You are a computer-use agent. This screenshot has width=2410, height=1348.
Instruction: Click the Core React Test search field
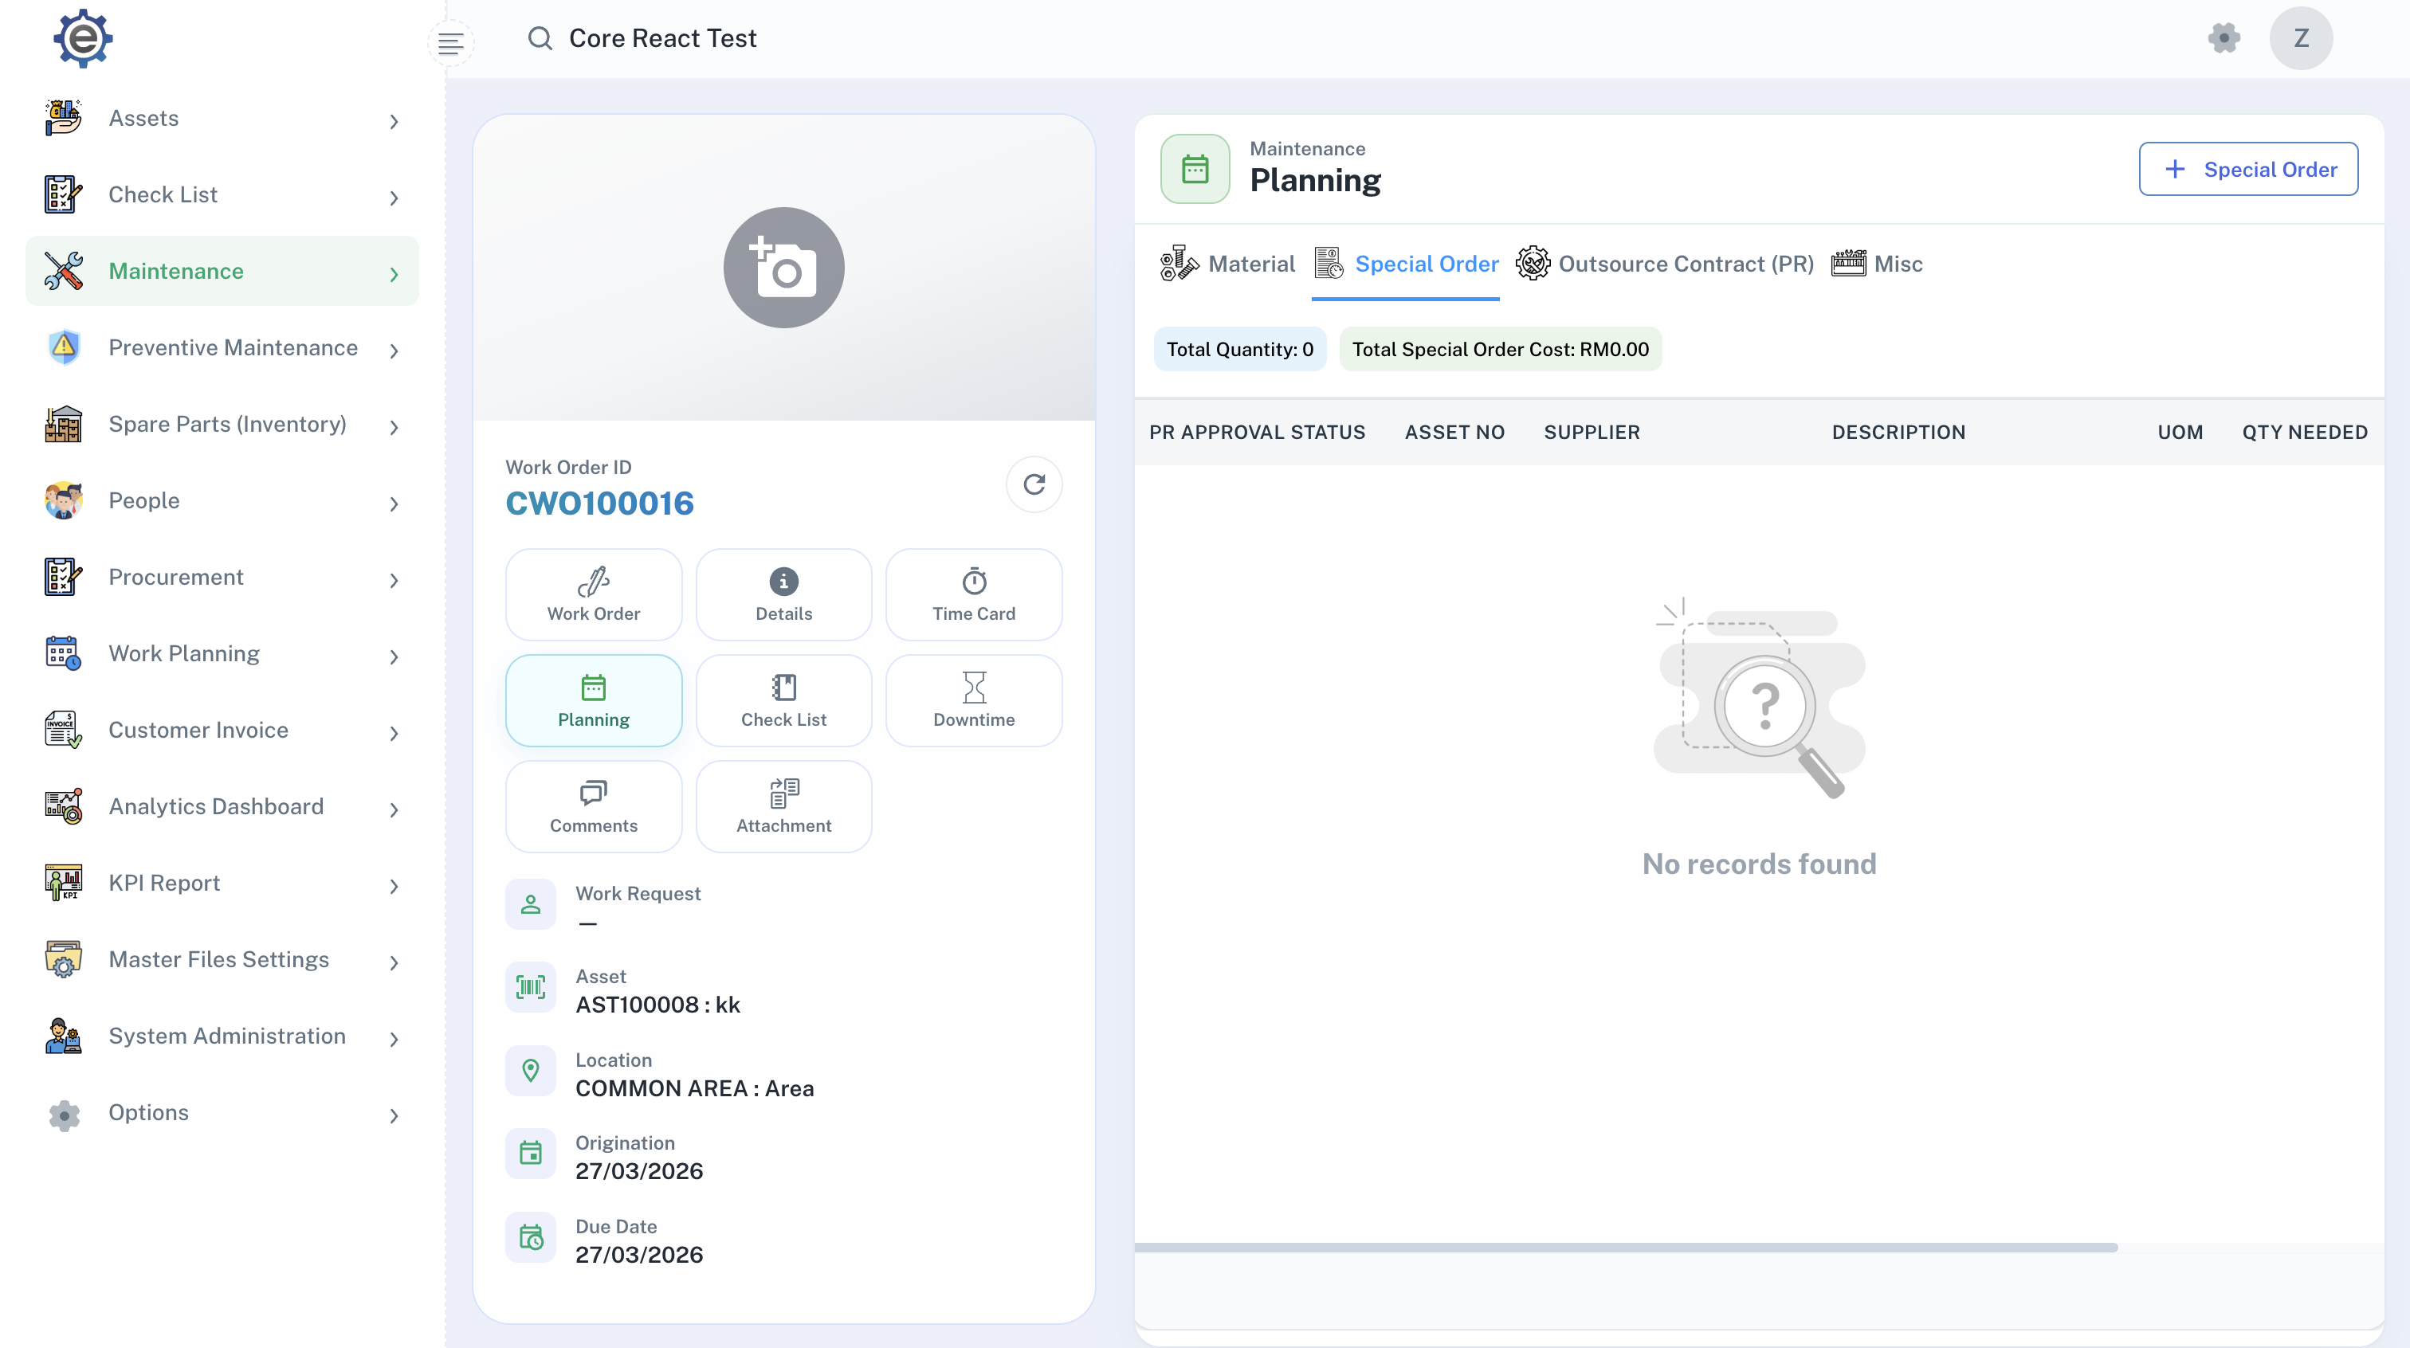click(661, 38)
